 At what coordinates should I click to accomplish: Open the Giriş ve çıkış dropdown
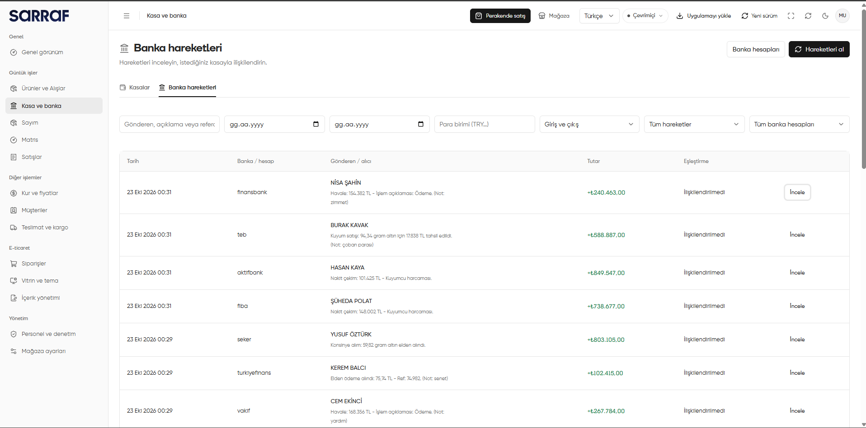589,124
